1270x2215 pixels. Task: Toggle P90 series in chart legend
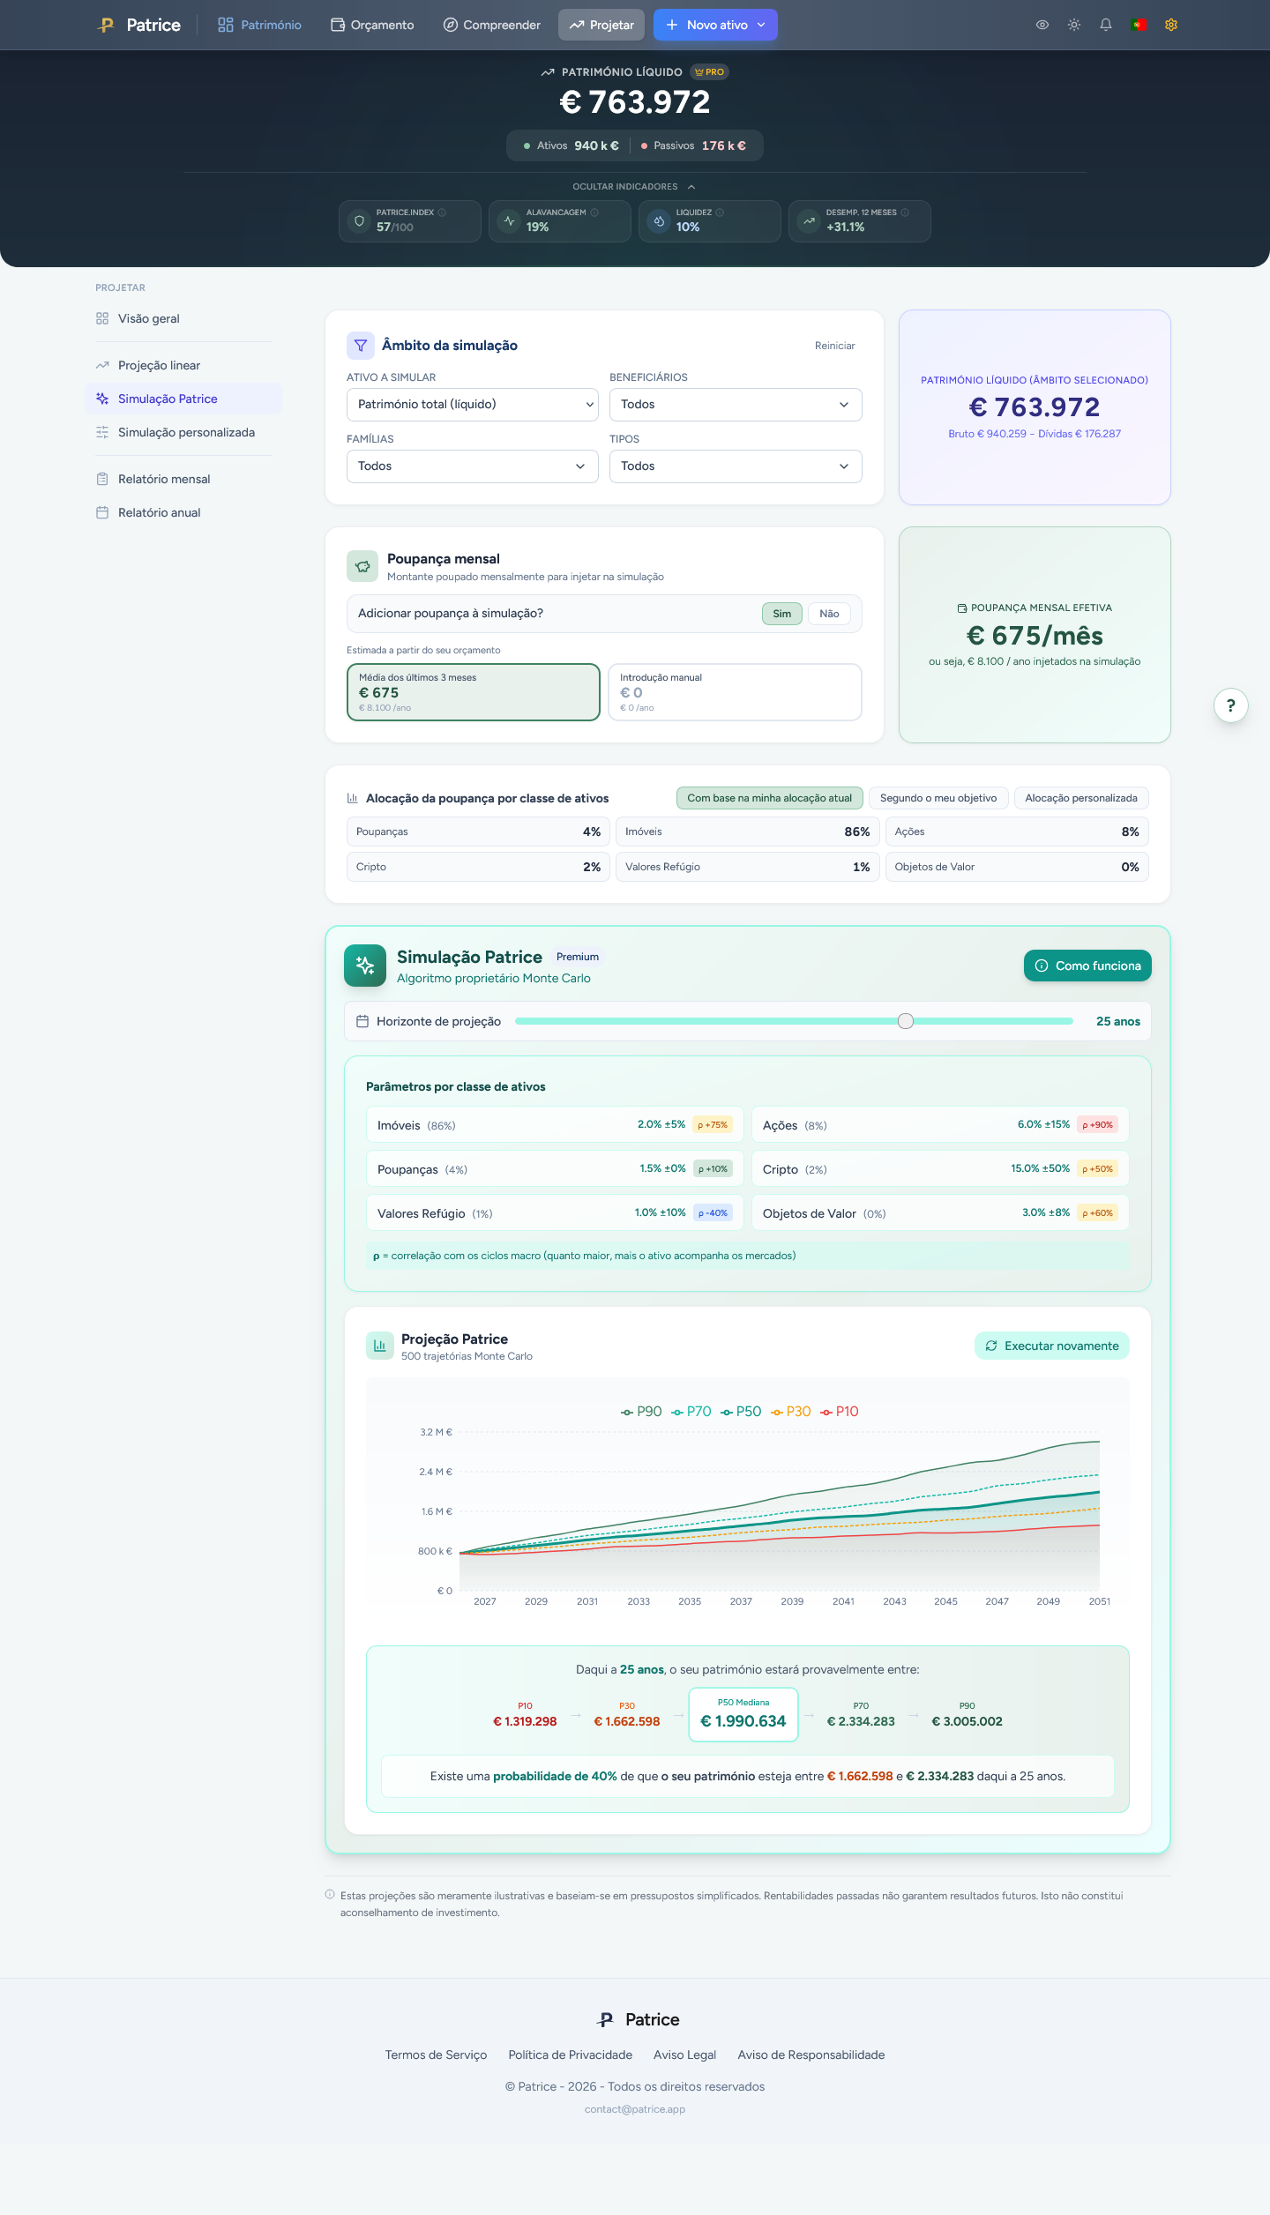641,1412
